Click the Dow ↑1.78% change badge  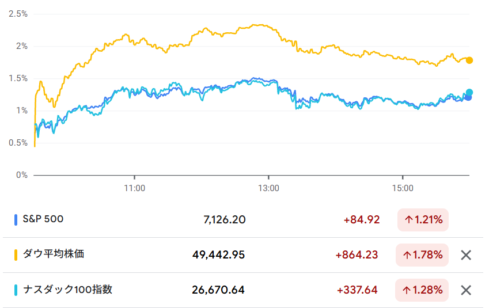(x=423, y=255)
